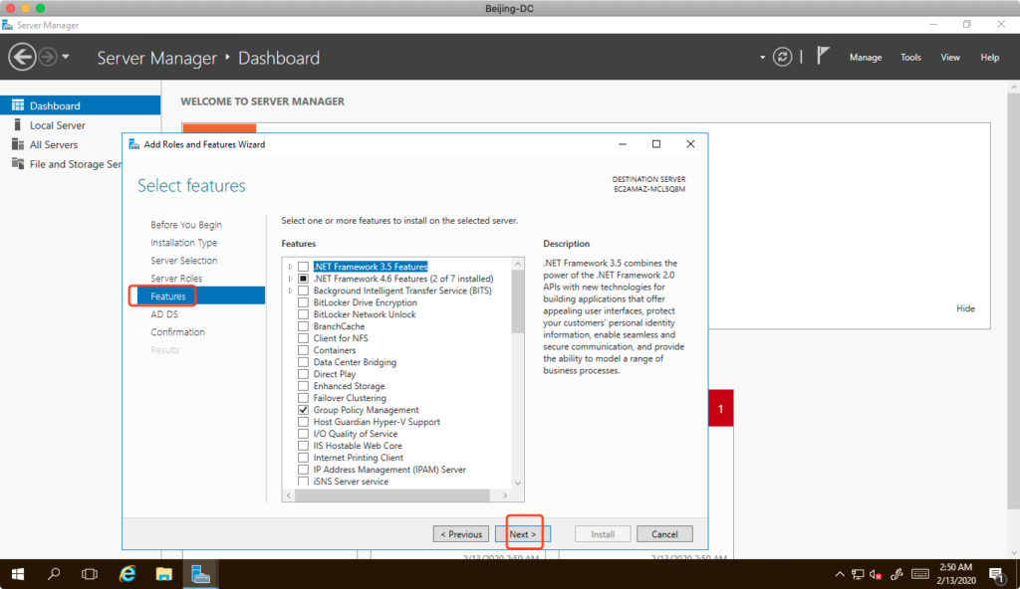Click the Next button in the wizard
Image resolution: width=1020 pixels, height=589 pixels.
pyautogui.click(x=522, y=534)
